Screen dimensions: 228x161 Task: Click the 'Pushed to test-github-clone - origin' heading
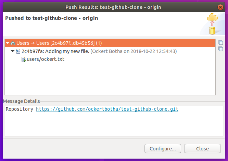pyautogui.click(x=52, y=18)
